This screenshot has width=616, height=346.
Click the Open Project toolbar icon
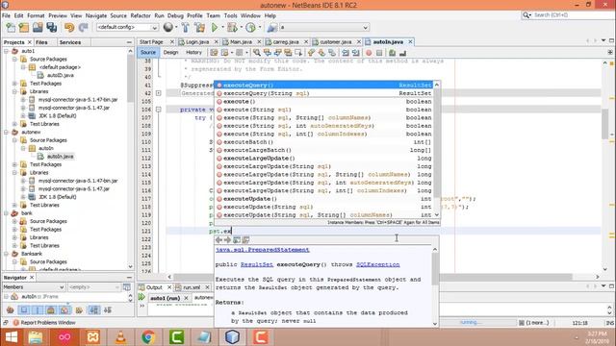pyautogui.click(x=38, y=28)
